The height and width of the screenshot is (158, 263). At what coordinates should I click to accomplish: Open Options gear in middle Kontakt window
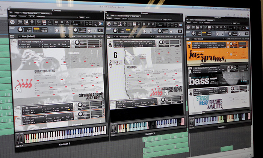[x=149, y=24]
